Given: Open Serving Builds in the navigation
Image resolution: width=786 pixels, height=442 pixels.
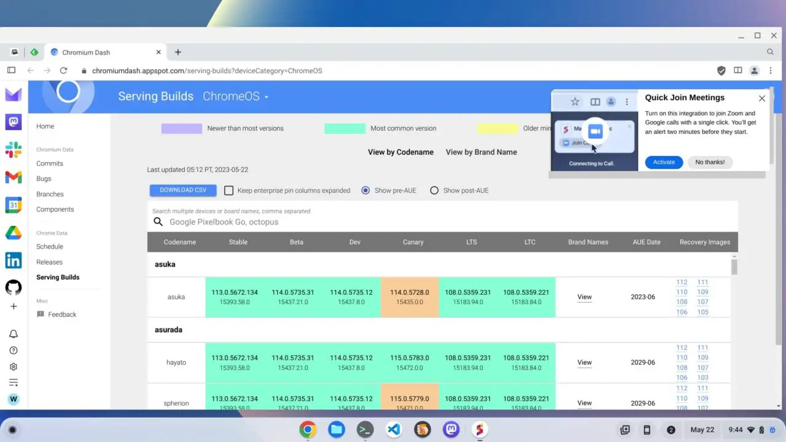Looking at the screenshot, I should click(x=58, y=277).
